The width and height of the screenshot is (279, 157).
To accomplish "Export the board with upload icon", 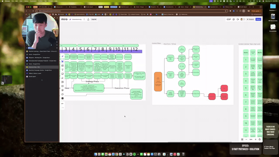I will 88,19.
